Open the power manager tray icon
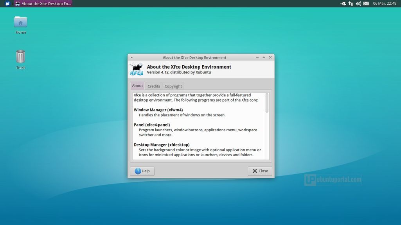 pos(343,4)
